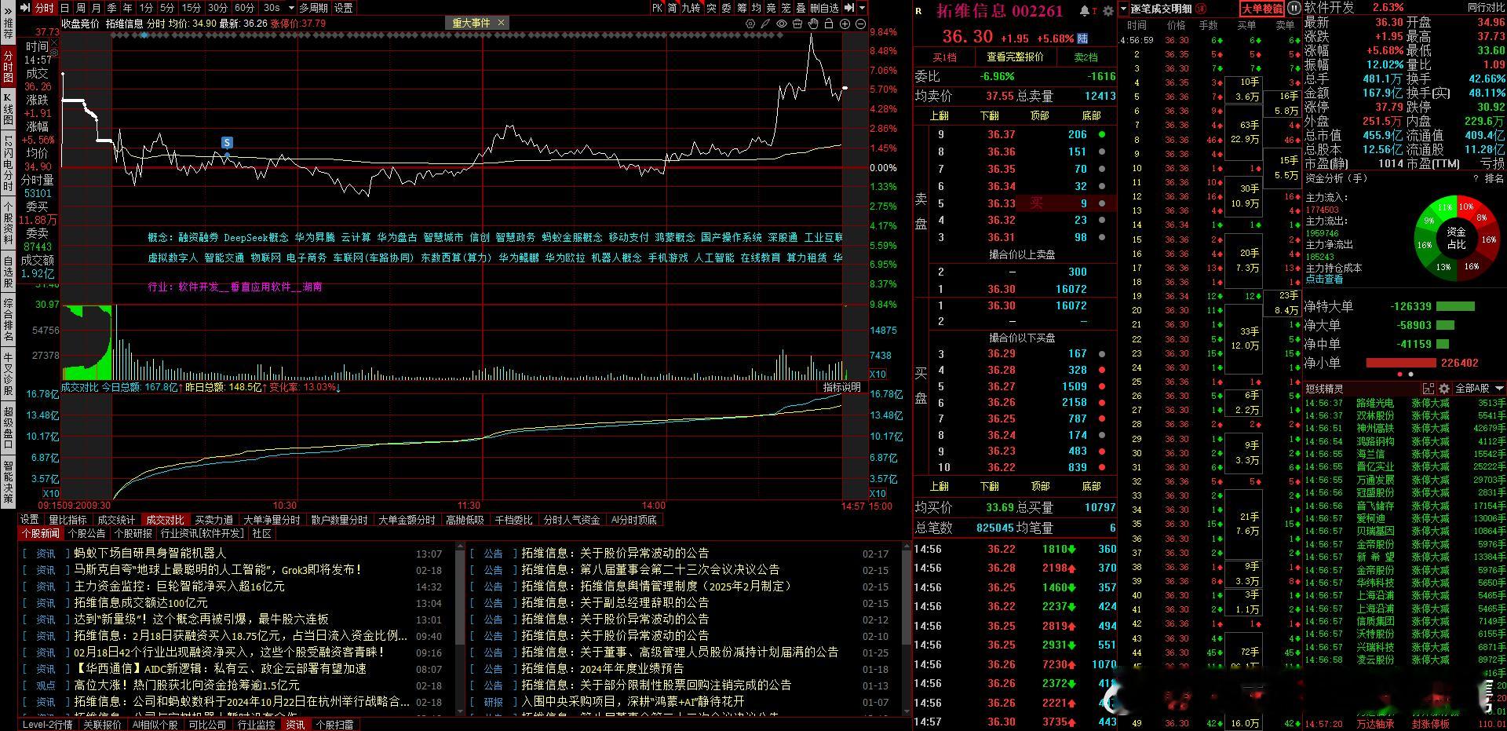Screen dimensions: 1507x731
Task: Click the 大单棱镜 button
Action: point(1261,9)
